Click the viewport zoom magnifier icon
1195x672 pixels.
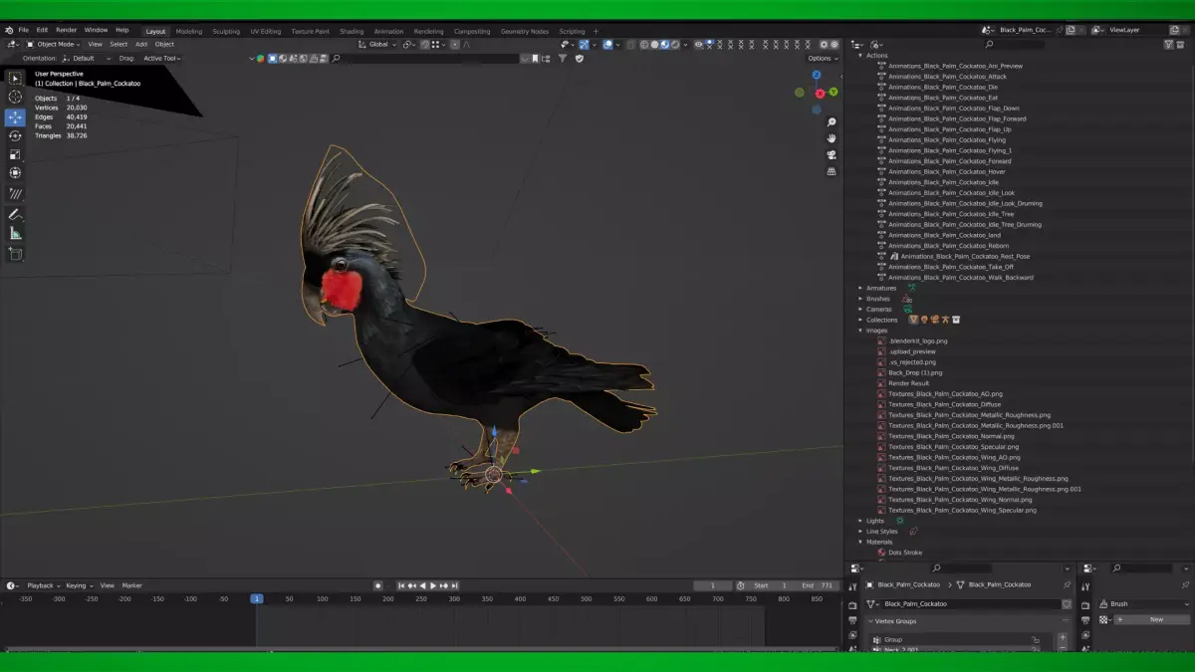(832, 121)
